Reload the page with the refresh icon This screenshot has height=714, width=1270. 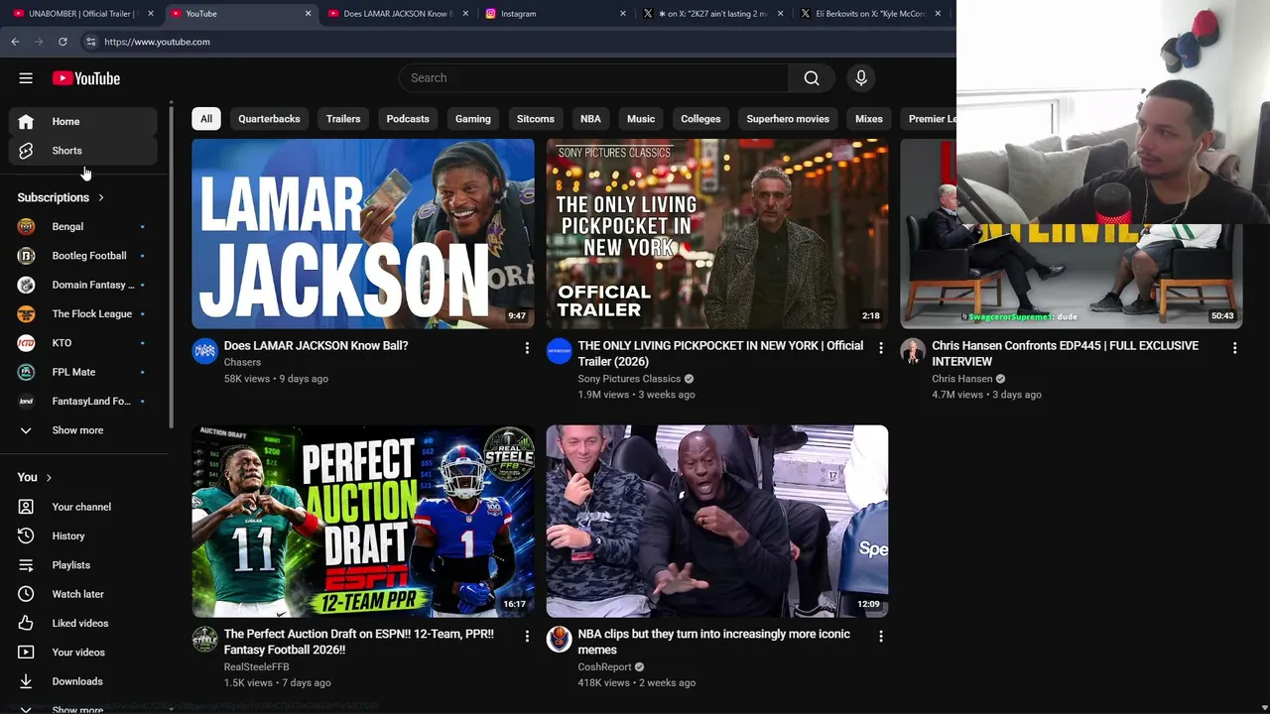[63, 42]
